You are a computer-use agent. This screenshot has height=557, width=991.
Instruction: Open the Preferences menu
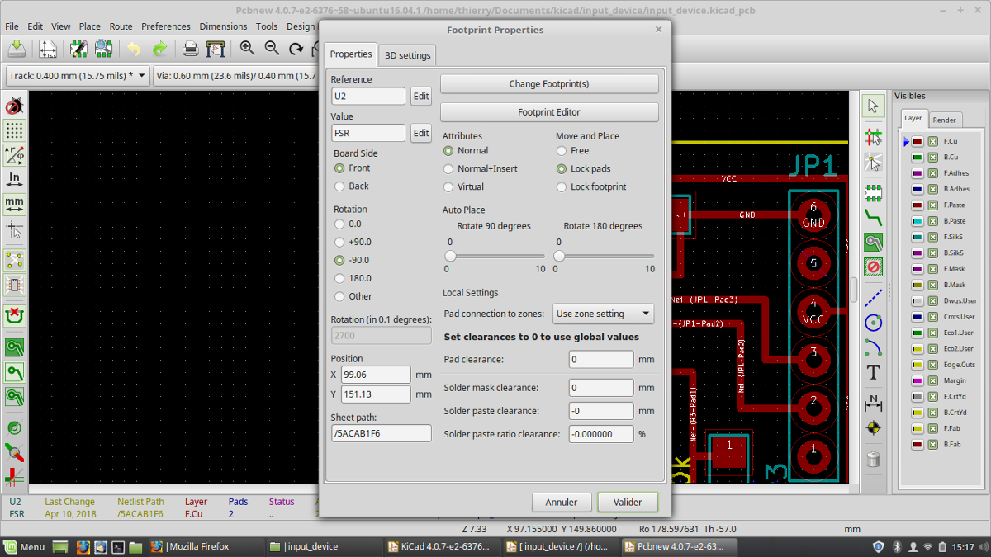point(166,26)
